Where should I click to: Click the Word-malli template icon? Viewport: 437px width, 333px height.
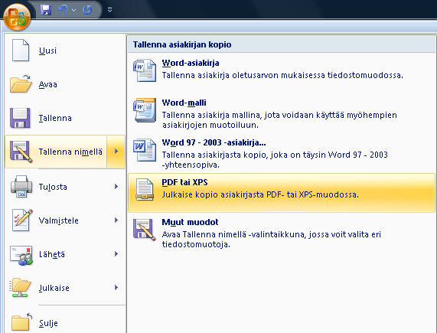(145, 110)
